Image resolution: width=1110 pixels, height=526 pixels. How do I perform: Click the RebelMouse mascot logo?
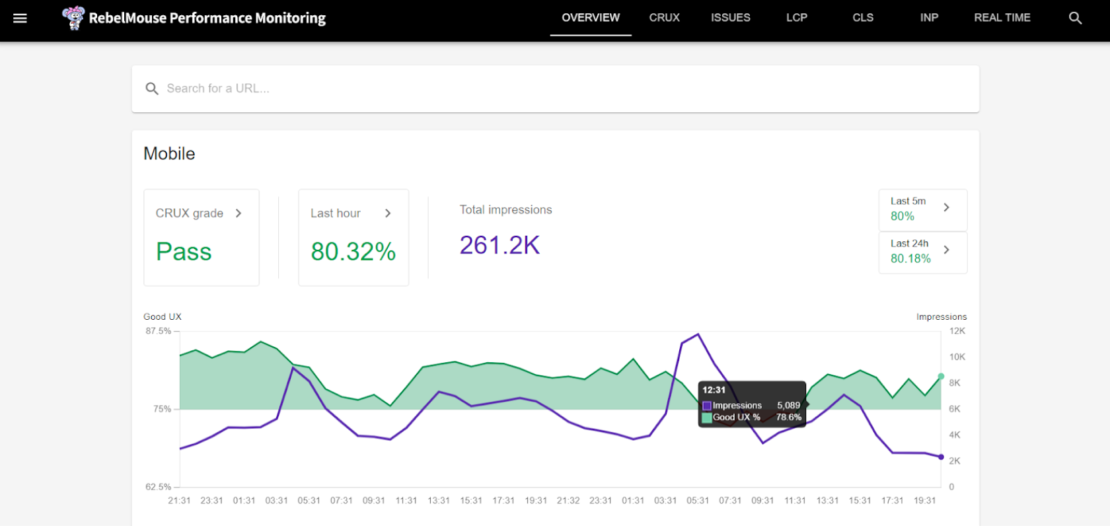point(73,18)
